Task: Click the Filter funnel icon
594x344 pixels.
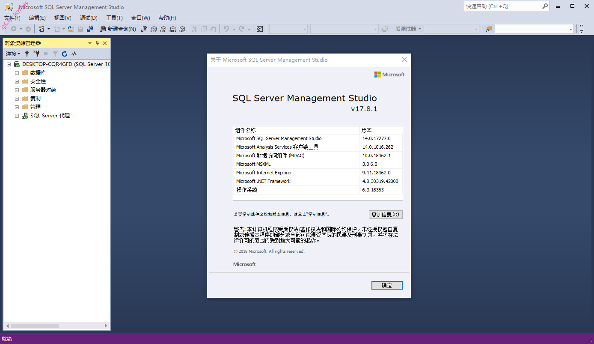Action: (55, 54)
